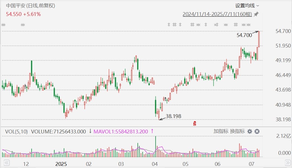Click the single up-down arrow marker above June
292x168 pixels.
(206, 24)
